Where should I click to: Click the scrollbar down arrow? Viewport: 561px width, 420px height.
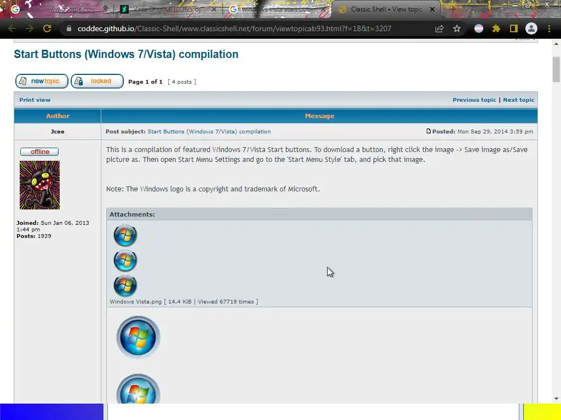coord(557,399)
